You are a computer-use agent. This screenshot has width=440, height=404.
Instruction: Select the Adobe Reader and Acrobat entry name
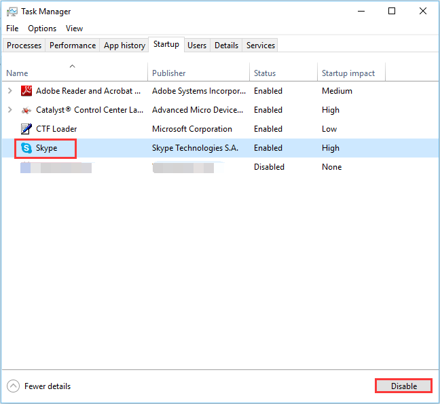click(x=88, y=91)
